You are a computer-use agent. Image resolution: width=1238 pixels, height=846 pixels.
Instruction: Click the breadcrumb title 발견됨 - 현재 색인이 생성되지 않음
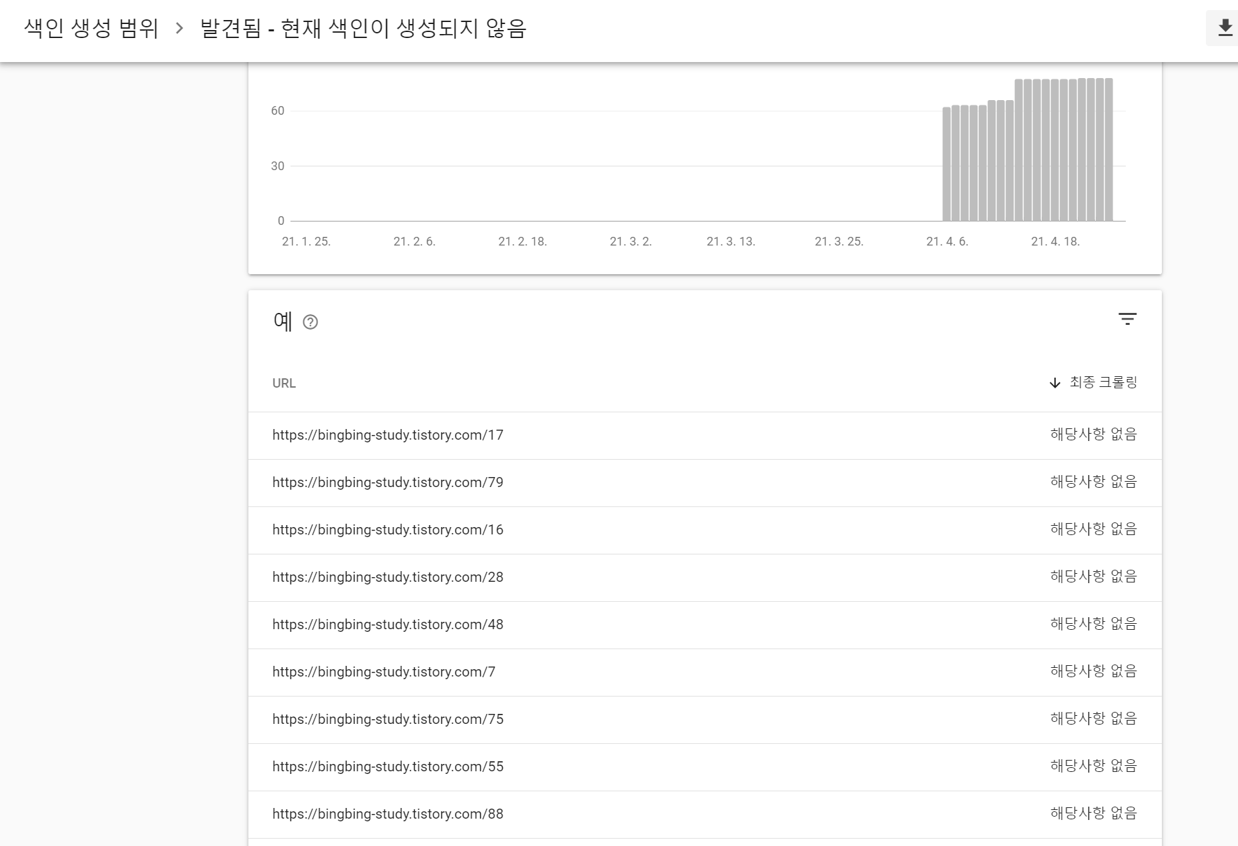[x=363, y=29]
